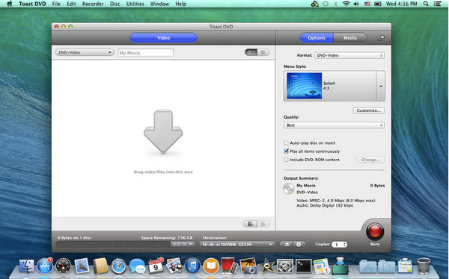This screenshot has height=279, width=449.
Task: Open the Apple menu
Action: [10, 4]
